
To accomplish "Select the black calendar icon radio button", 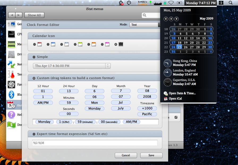I will [116, 44].
